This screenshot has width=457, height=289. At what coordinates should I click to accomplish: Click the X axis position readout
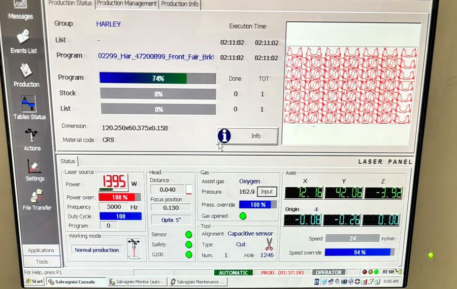click(x=304, y=193)
